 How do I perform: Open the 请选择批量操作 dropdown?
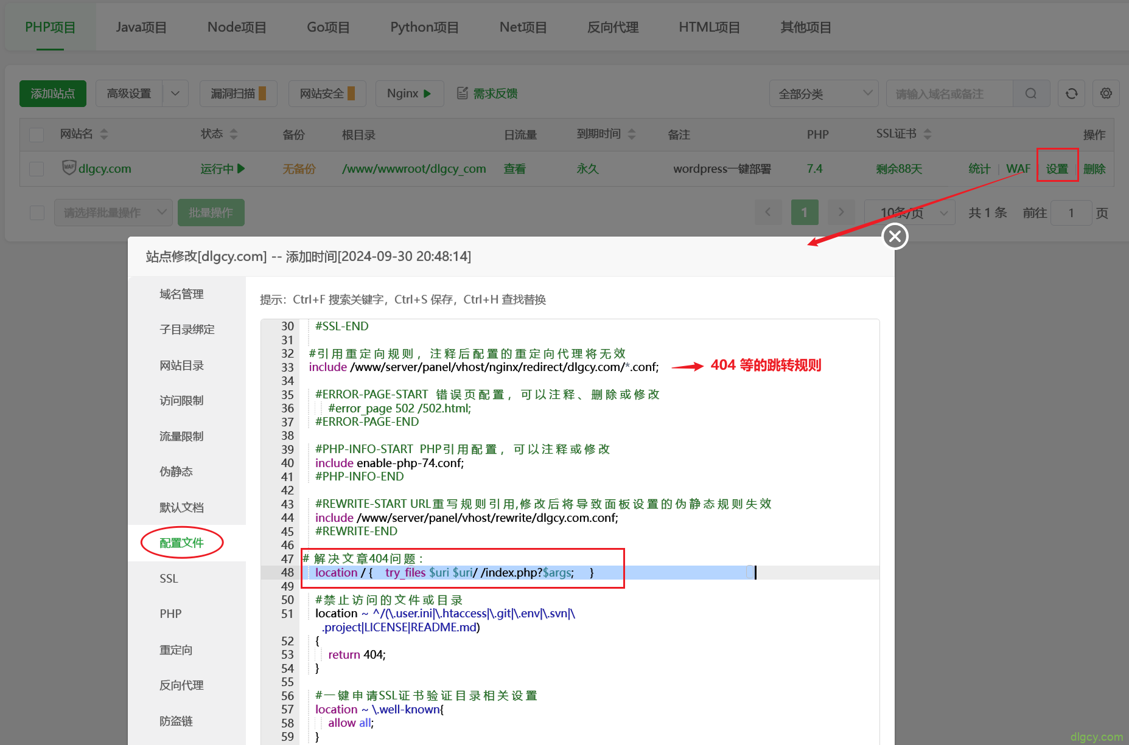pyautogui.click(x=113, y=212)
